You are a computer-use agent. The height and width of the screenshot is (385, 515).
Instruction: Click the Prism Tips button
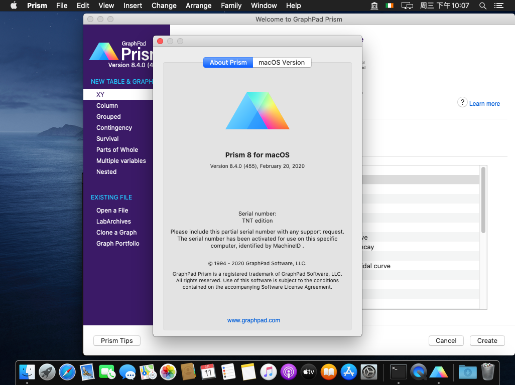point(116,341)
